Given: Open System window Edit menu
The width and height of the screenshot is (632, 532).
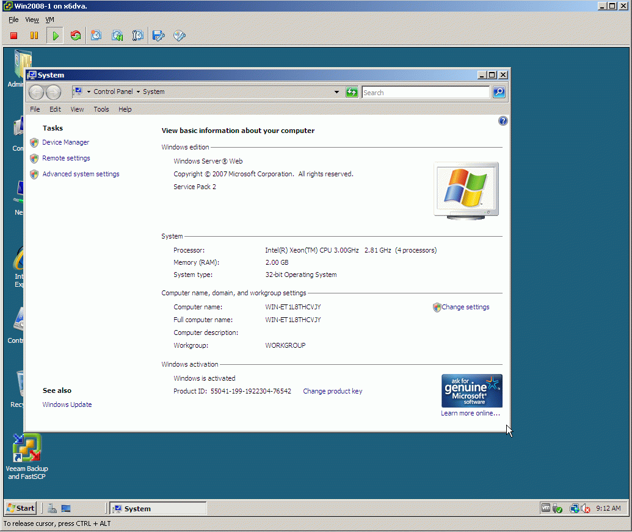Looking at the screenshot, I should point(55,109).
